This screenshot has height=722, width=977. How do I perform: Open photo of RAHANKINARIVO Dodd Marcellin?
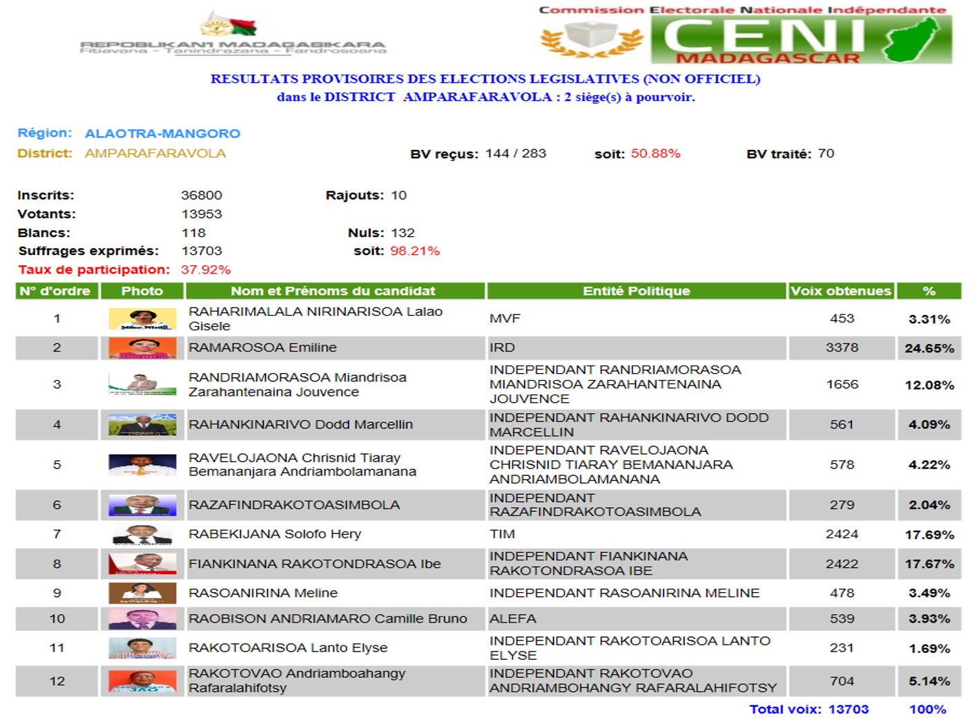(142, 424)
